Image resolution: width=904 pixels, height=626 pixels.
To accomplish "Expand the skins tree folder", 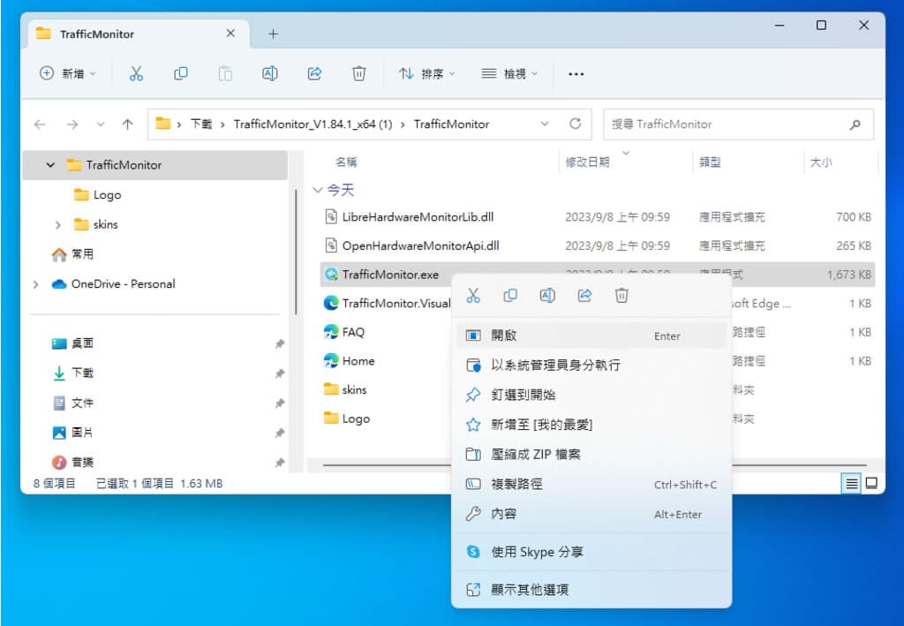I will (57, 225).
